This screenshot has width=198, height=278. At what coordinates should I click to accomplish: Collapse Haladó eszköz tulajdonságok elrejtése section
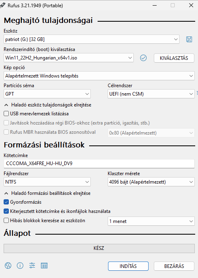[x=48, y=105]
